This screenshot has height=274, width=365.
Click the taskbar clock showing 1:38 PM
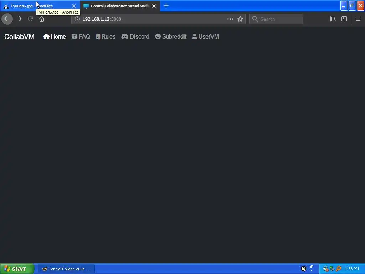pos(352,269)
